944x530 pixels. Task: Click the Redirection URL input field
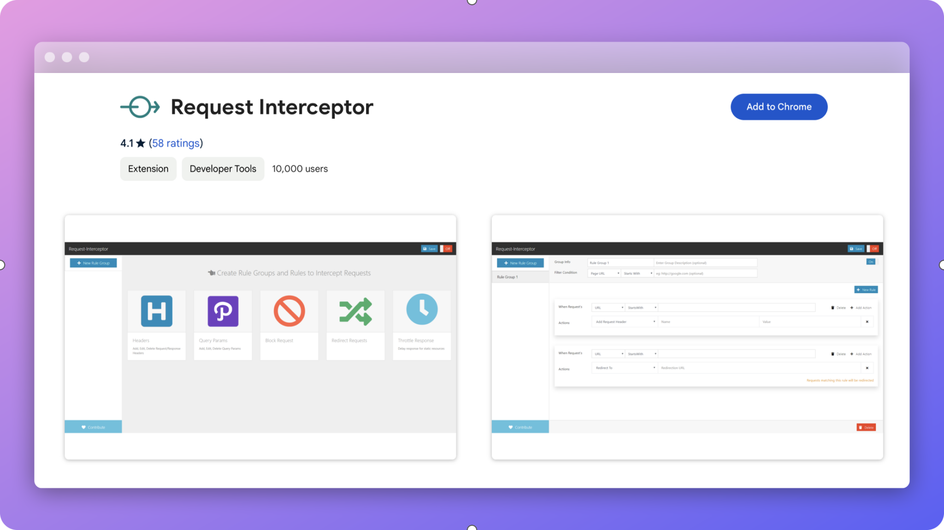[x=760, y=368]
